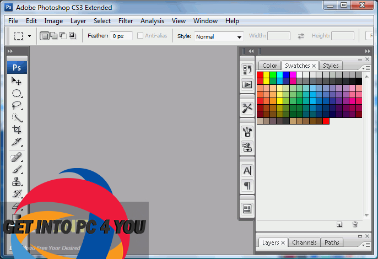
Task: Open the Select menu
Action: pyautogui.click(x=102, y=21)
